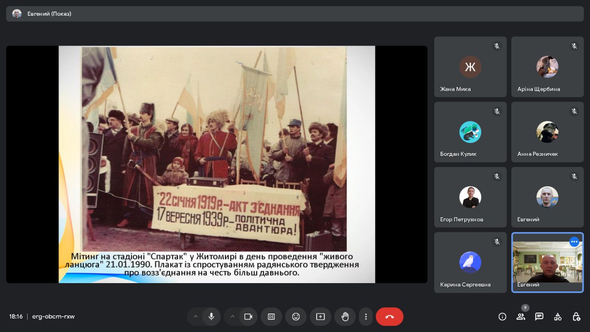Expand video settings arrow beside camera
Image resolution: width=590 pixels, height=332 pixels.
pos(232,316)
